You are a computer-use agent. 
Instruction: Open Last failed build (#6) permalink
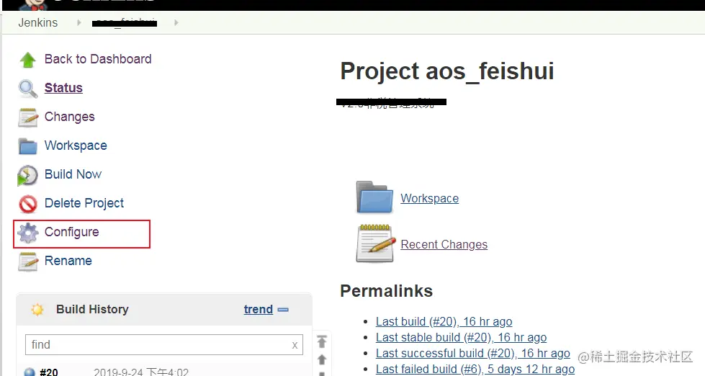click(475, 369)
